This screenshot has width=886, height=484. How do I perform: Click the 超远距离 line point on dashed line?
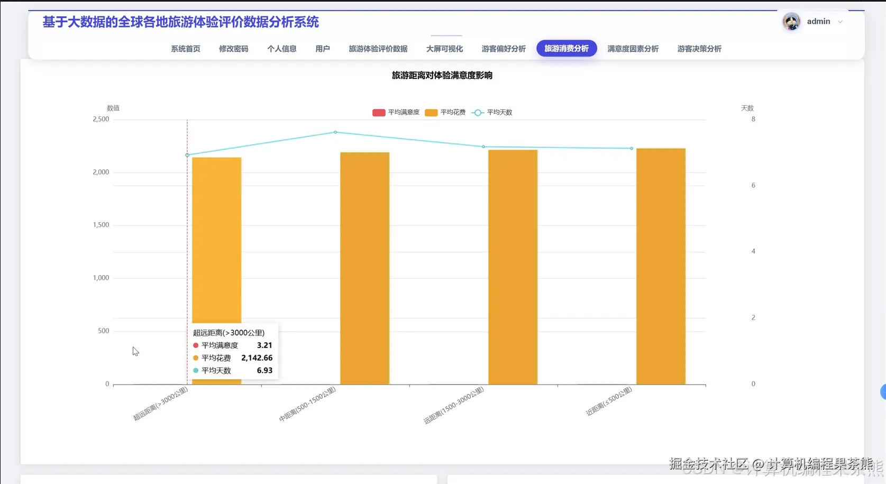click(x=187, y=155)
